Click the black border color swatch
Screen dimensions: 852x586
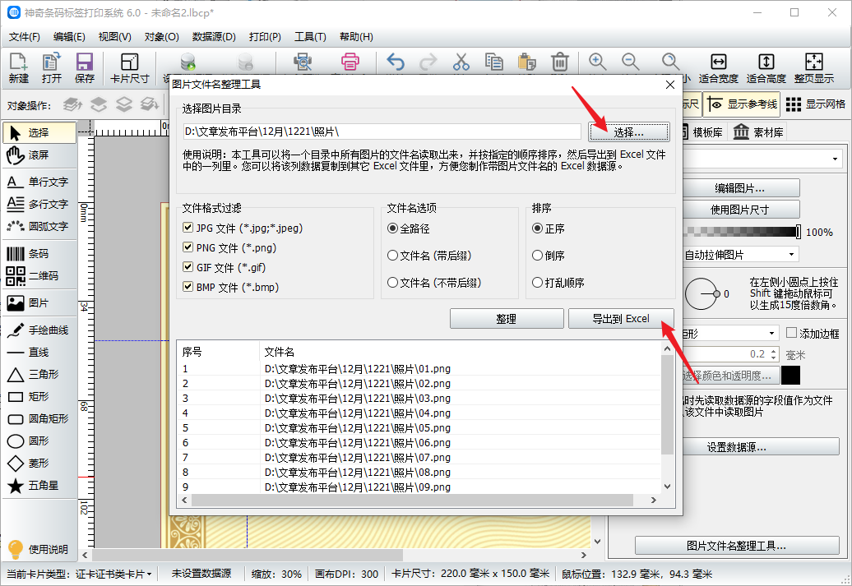790,376
